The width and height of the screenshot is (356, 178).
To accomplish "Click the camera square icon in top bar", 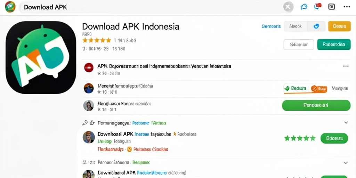I will coord(332,7).
